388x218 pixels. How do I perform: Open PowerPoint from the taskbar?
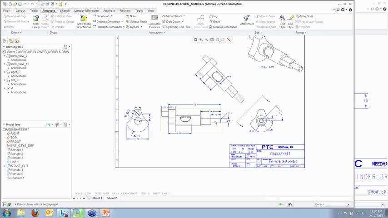pyautogui.click(x=106, y=213)
